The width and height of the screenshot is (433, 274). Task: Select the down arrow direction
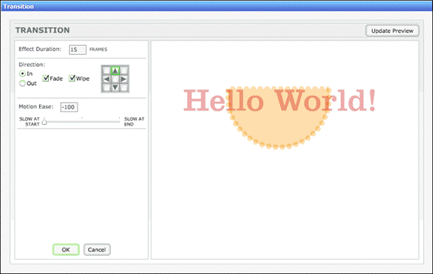(115, 88)
